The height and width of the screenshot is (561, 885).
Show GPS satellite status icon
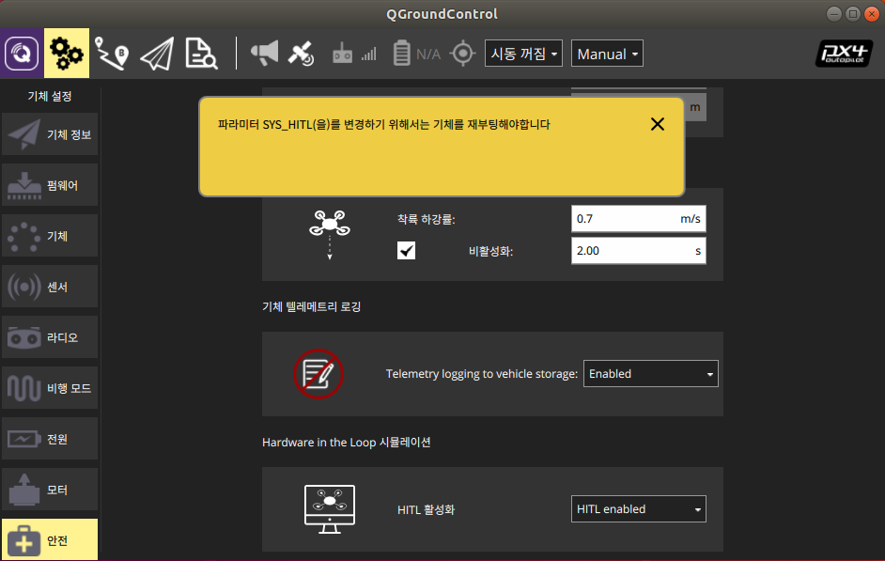pos(301,54)
